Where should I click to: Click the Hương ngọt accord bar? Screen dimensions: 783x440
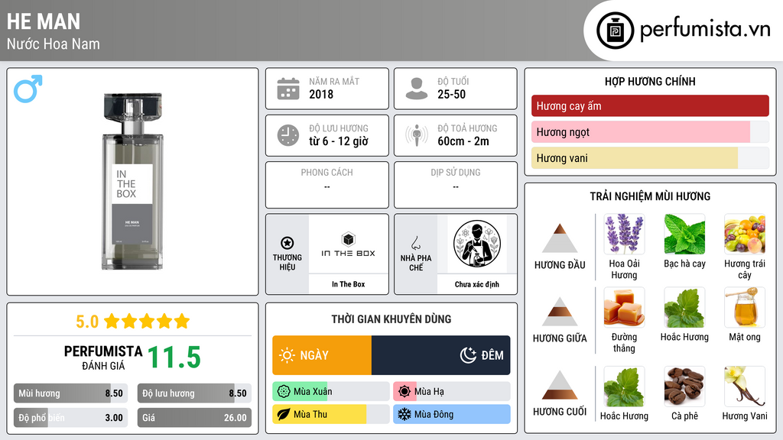650,131
